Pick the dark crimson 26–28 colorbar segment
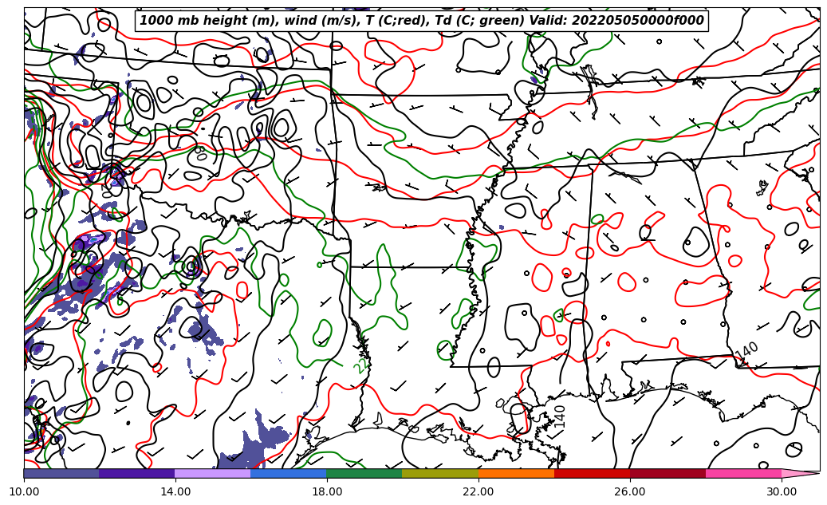827x505 pixels. pos(668,473)
